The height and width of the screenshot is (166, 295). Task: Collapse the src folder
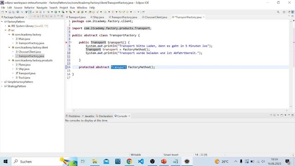[6, 30]
